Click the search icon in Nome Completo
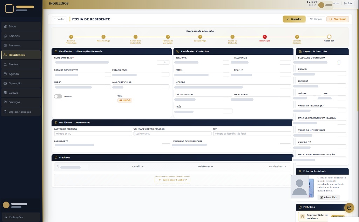The image size is (359, 222). coord(165,62)
